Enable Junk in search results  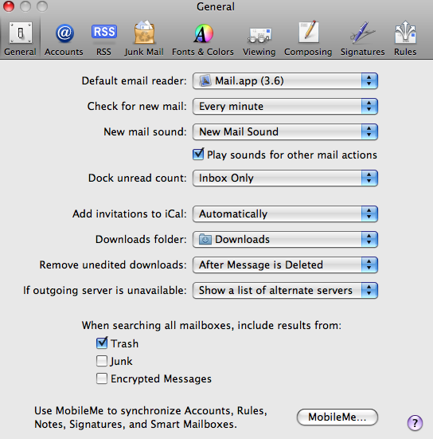tap(102, 361)
